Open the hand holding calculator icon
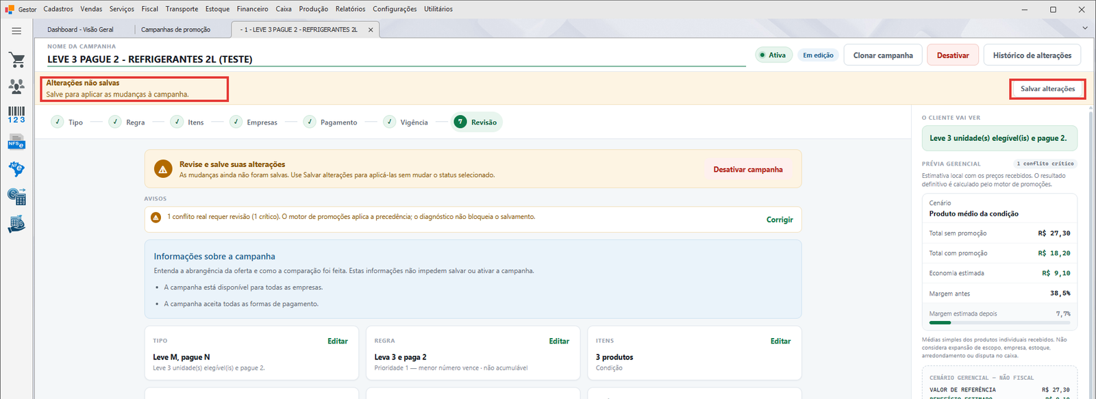The image size is (1096, 399). tap(16, 224)
